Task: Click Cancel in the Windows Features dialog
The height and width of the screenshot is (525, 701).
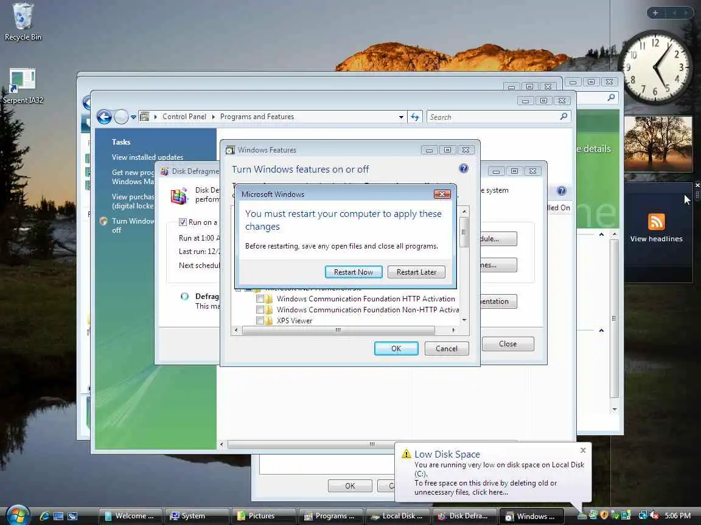Action: 446,349
